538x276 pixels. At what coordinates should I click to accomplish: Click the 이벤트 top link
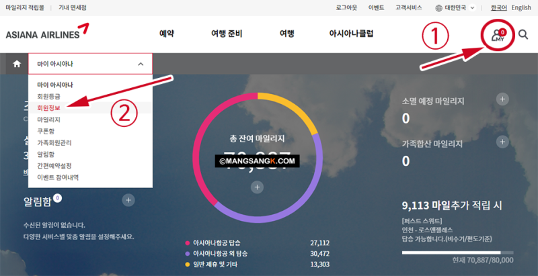(376, 8)
